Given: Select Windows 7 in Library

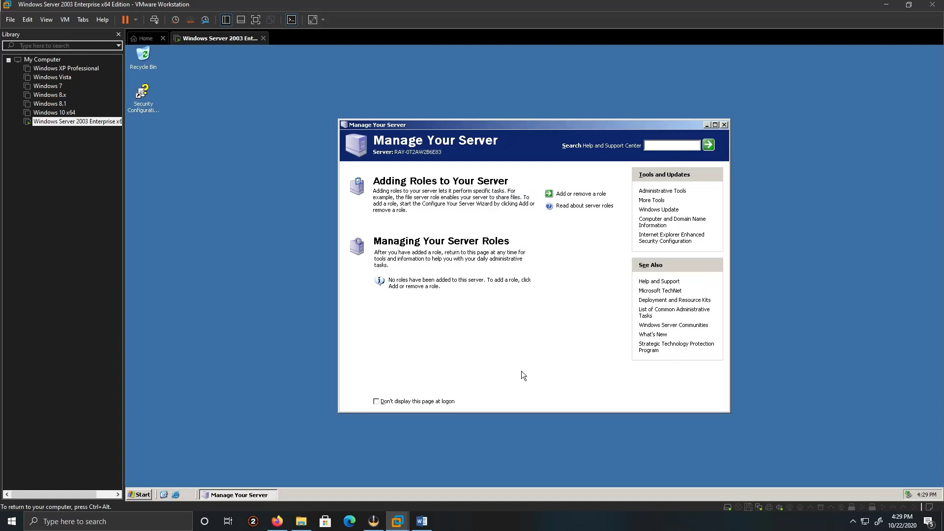Looking at the screenshot, I should click(x=48, y=86).
